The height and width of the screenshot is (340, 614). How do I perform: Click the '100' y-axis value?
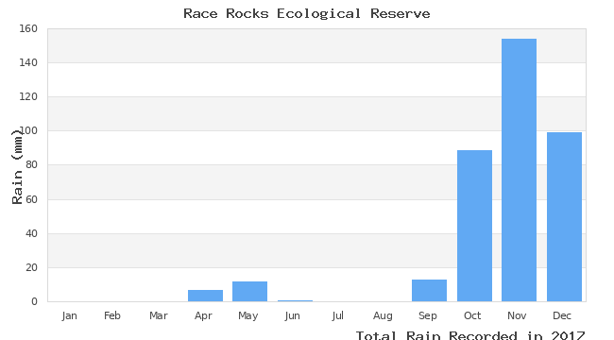click(x=29, y=131)
